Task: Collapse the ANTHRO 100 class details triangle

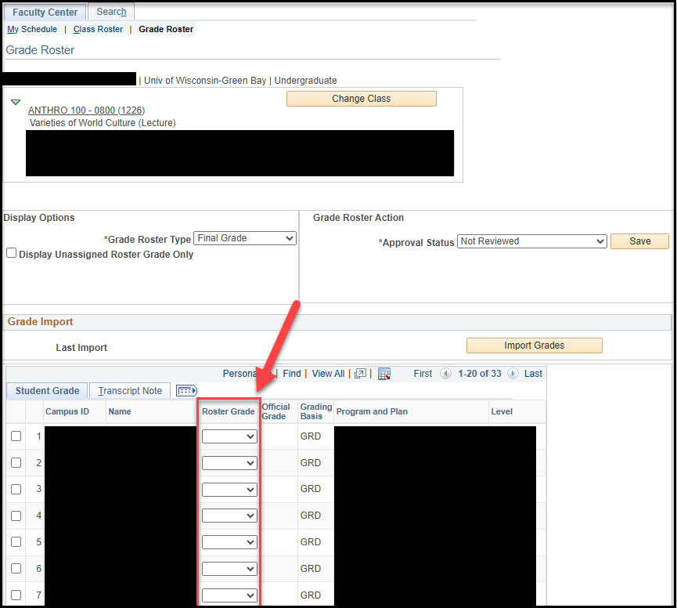Action: pos(16,103)
